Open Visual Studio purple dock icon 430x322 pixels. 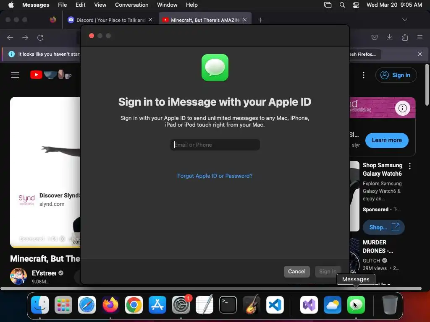pyautogui.click(x=309, y=305)
